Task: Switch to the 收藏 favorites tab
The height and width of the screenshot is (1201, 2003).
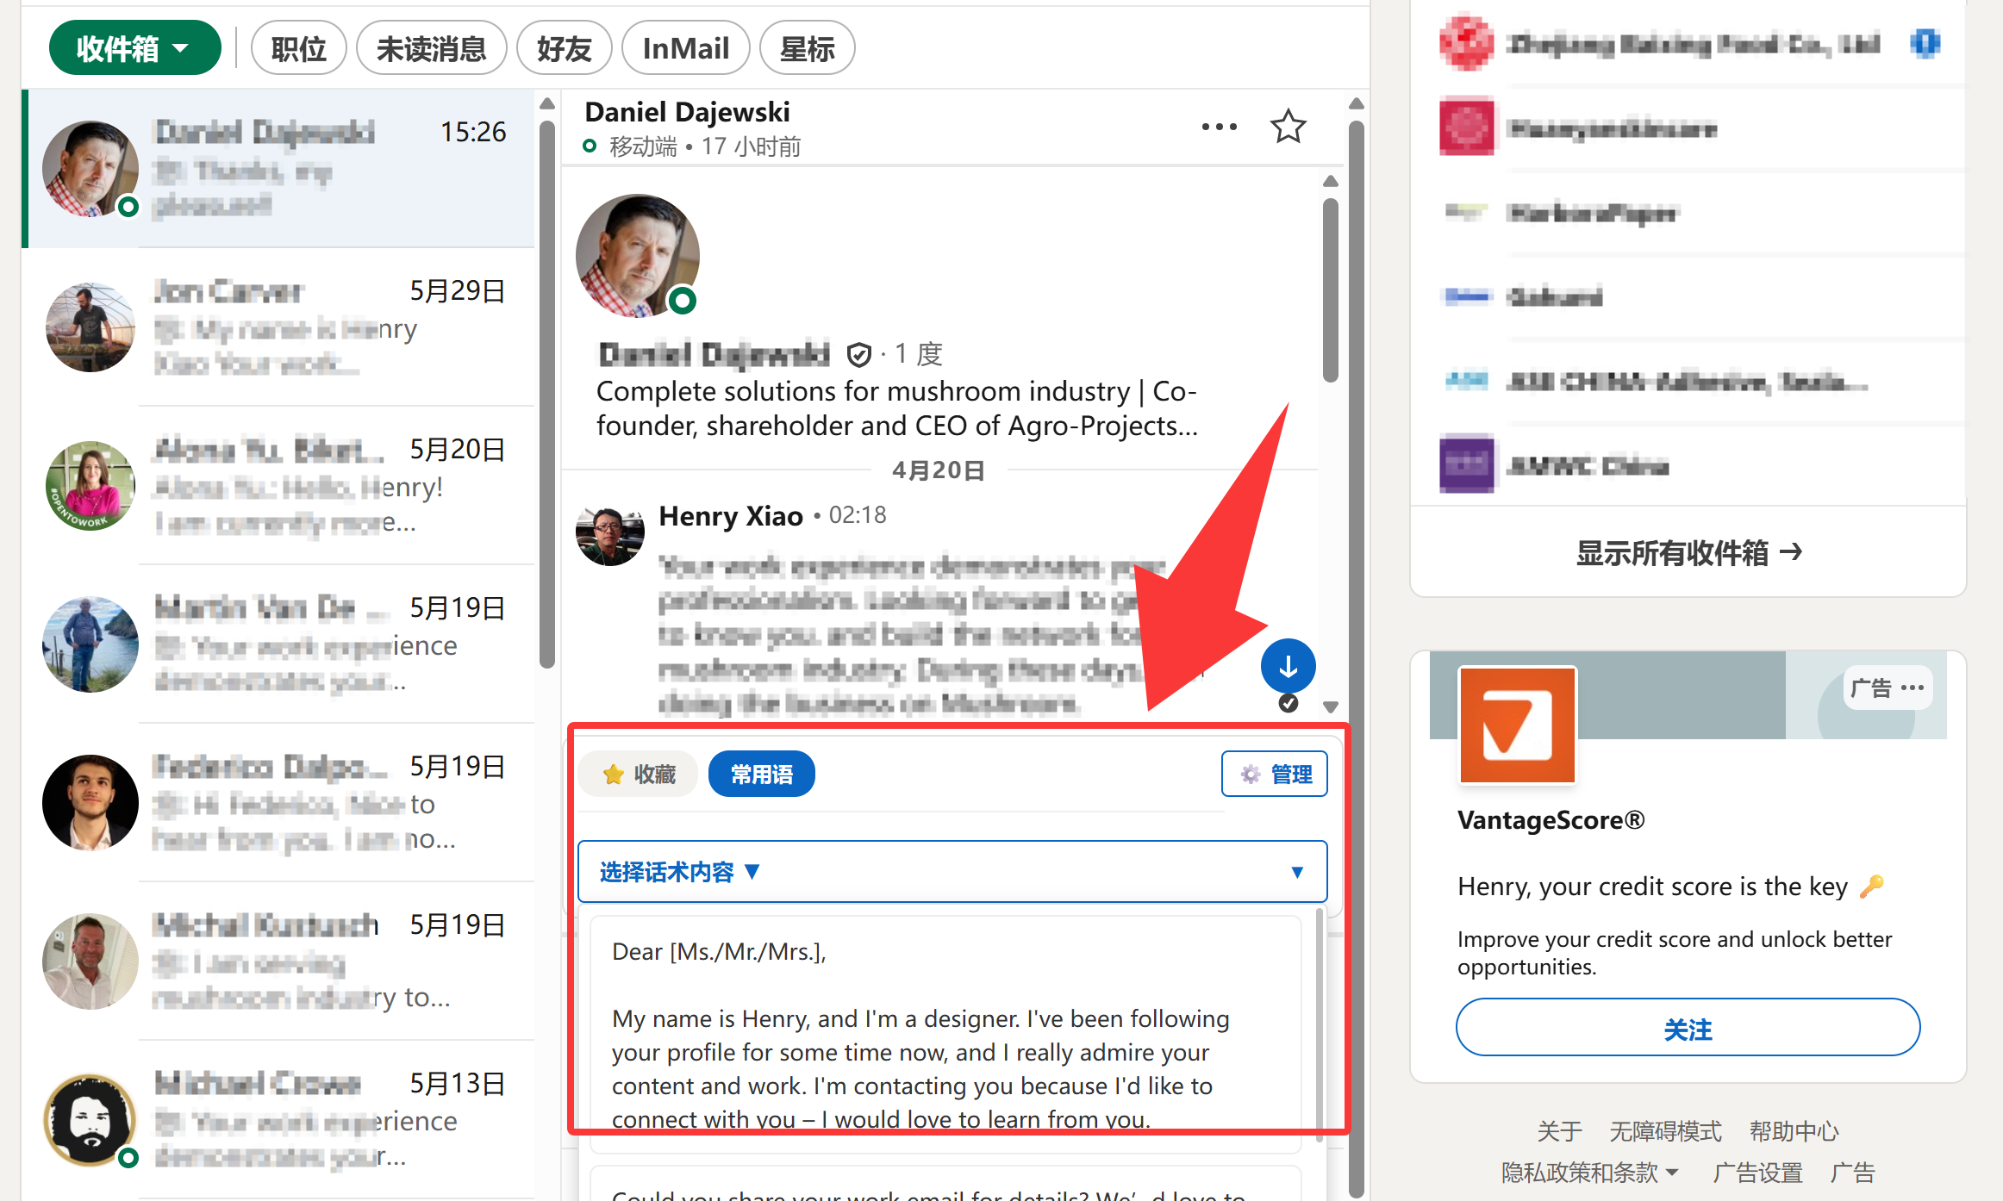Action: [639, 774]
